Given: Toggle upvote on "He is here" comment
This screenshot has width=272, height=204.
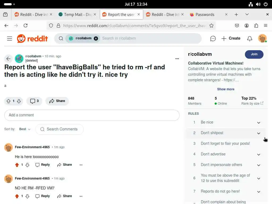Looking at the screenshot, I should click(17, 165).
